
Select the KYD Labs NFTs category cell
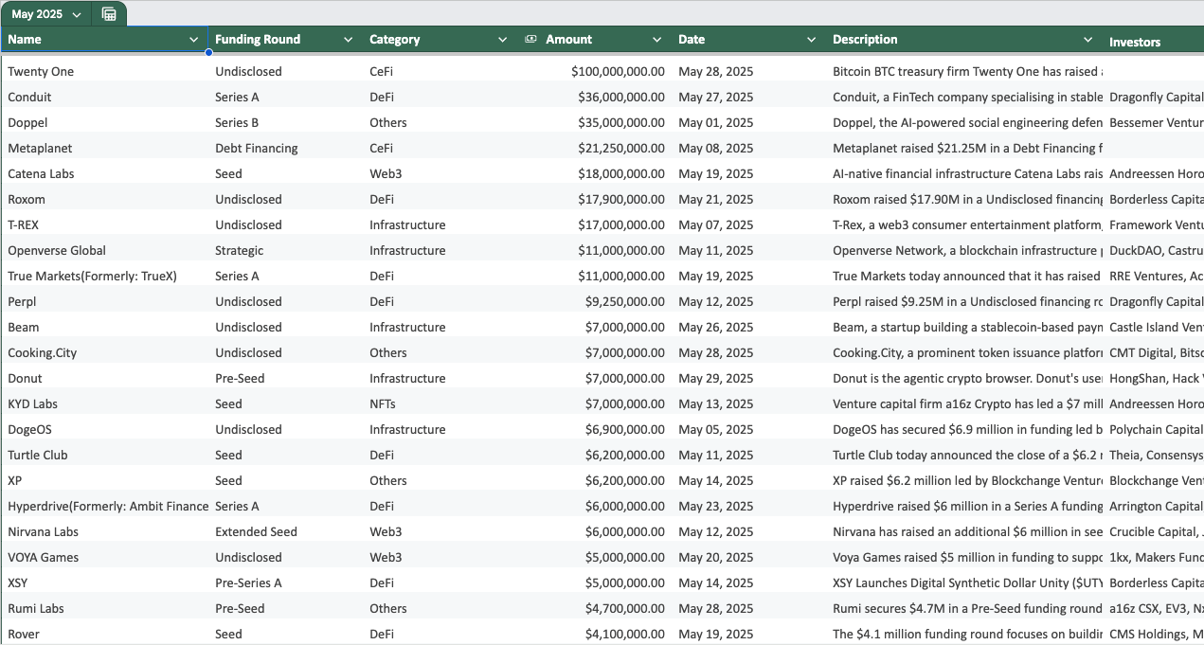pyautogui.click(x=440, y=403)
